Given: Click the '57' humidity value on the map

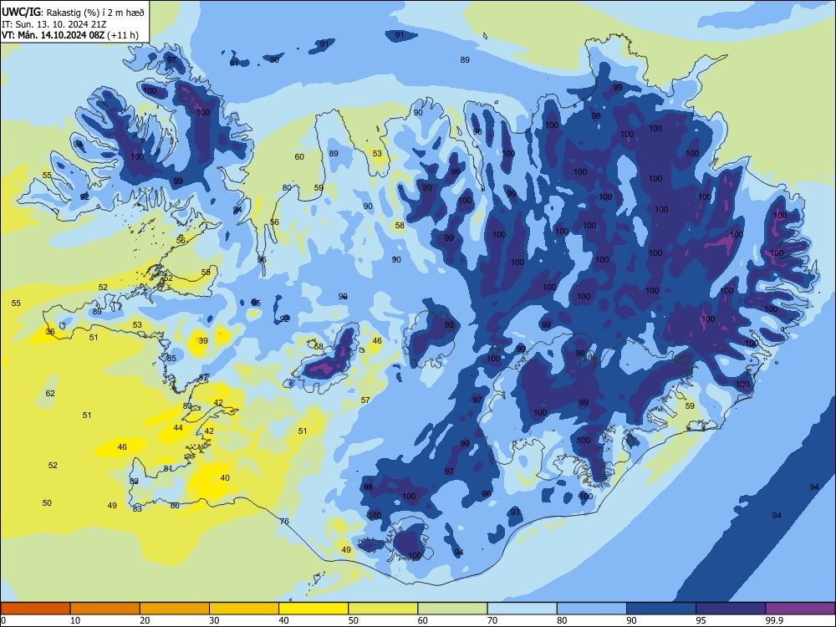Looking at the screenshot, I should pyautogui.click(x=365, y=400).
